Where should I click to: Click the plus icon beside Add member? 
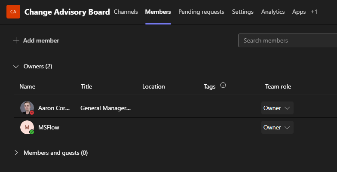(x=16, y=40)
